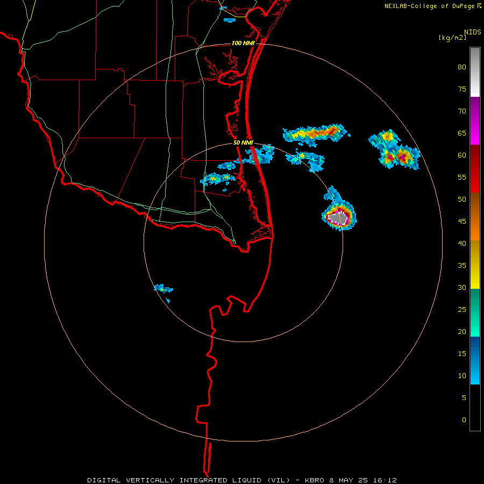Viewport: 484px width, 484px height.
Task: Pick the blue segment of the color bar
Action: 475,360
